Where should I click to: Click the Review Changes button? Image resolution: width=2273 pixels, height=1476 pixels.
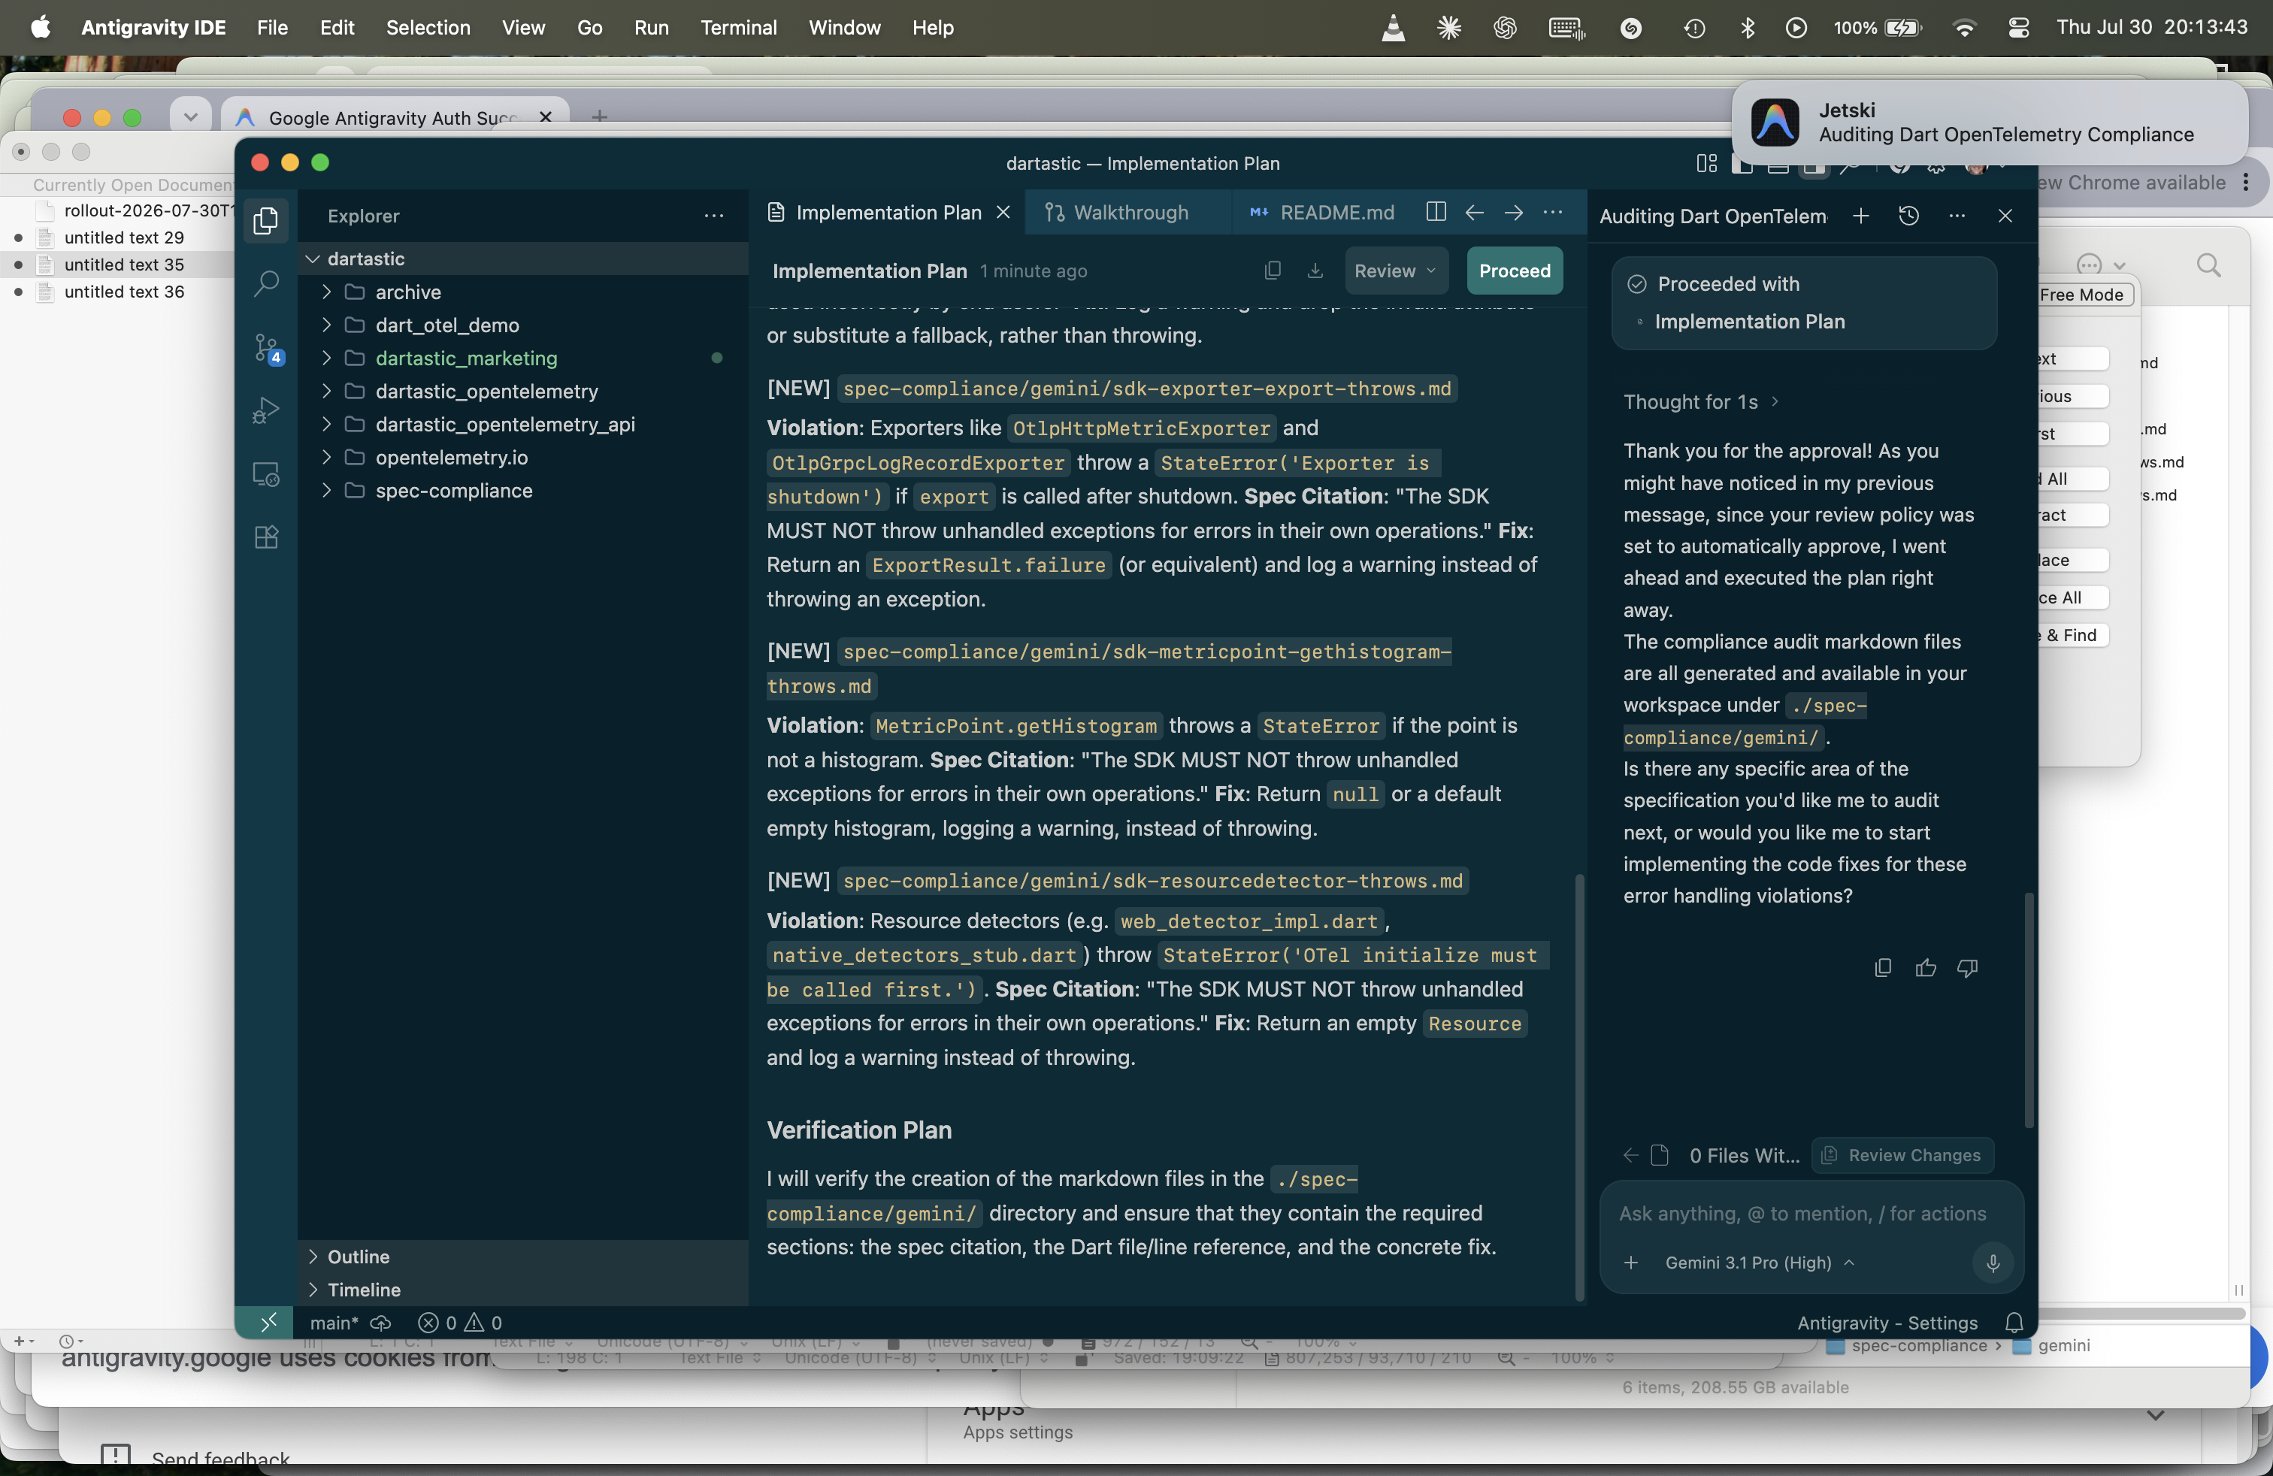1902,1155
